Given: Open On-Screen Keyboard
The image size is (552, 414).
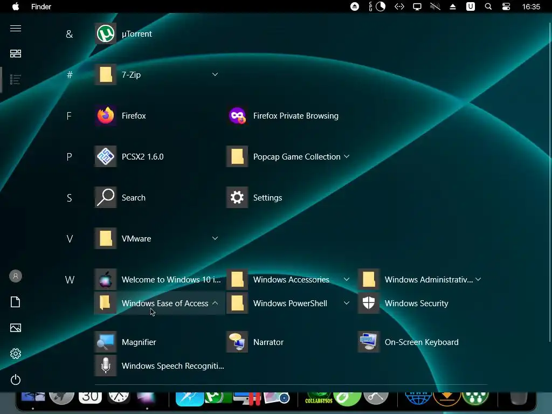Looking at the screenshot, I should tap(409, 342).
